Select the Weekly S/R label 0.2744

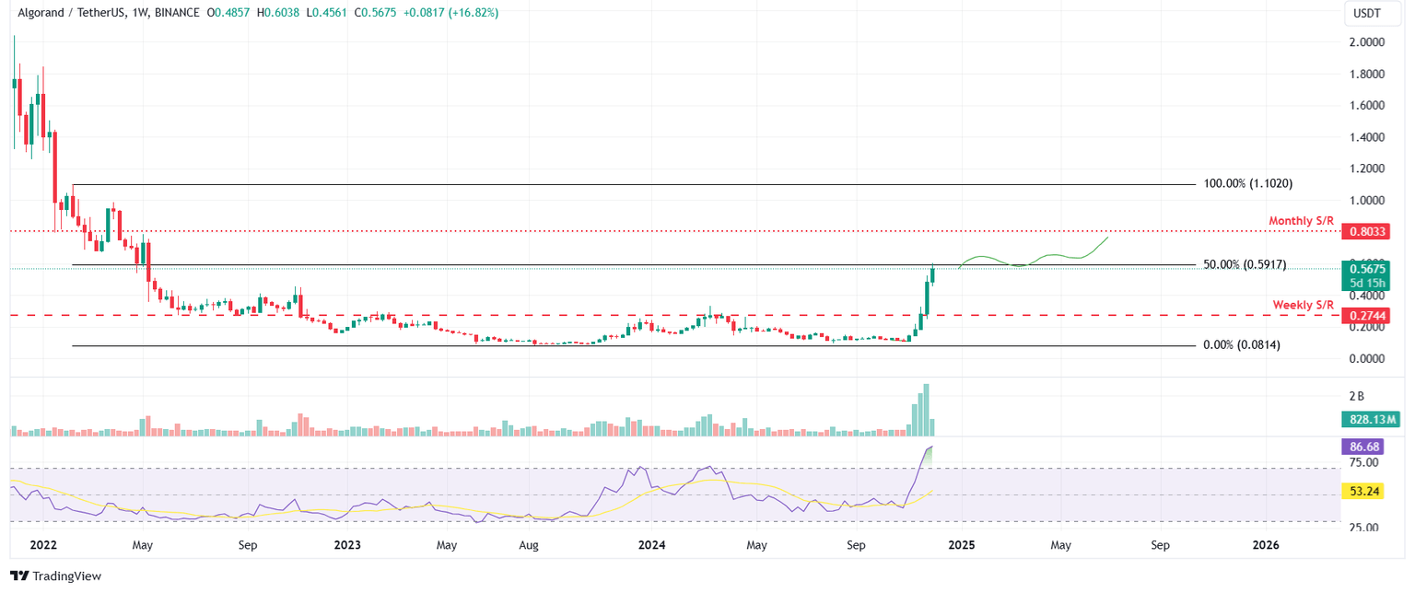coord(1367,314)
